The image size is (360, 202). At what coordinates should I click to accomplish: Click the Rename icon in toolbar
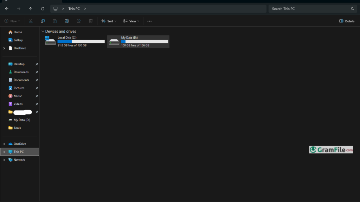[x=67, y=21]
